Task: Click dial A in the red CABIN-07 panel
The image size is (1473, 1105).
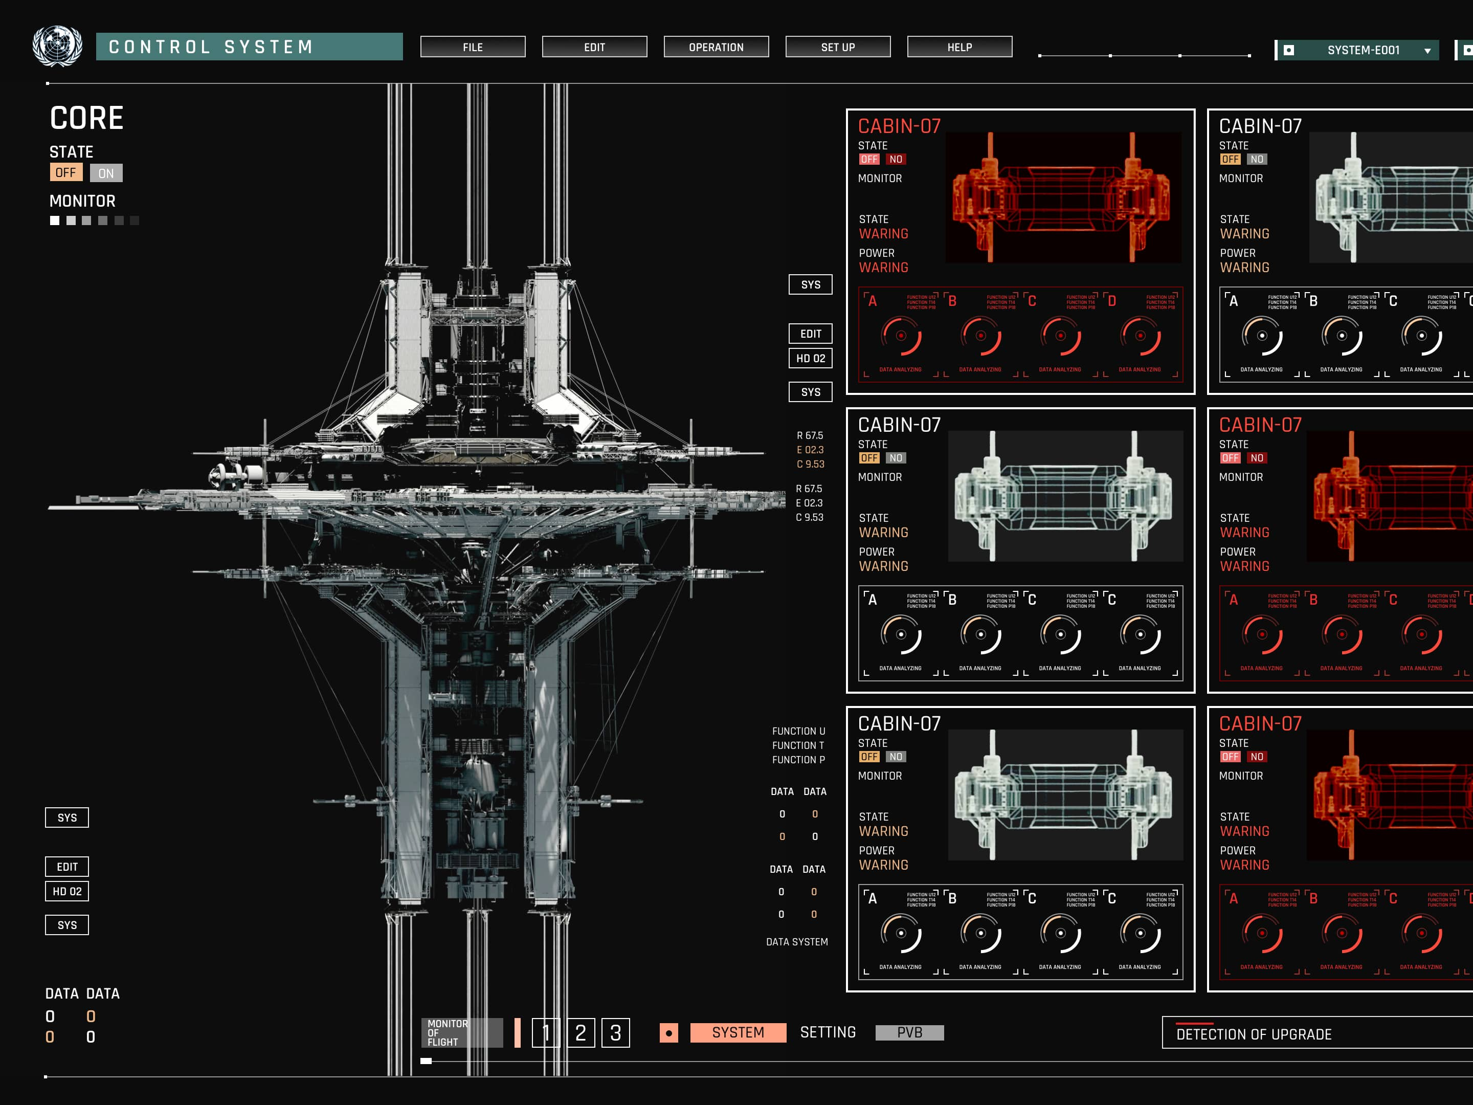Action: (x=900, y=336)
